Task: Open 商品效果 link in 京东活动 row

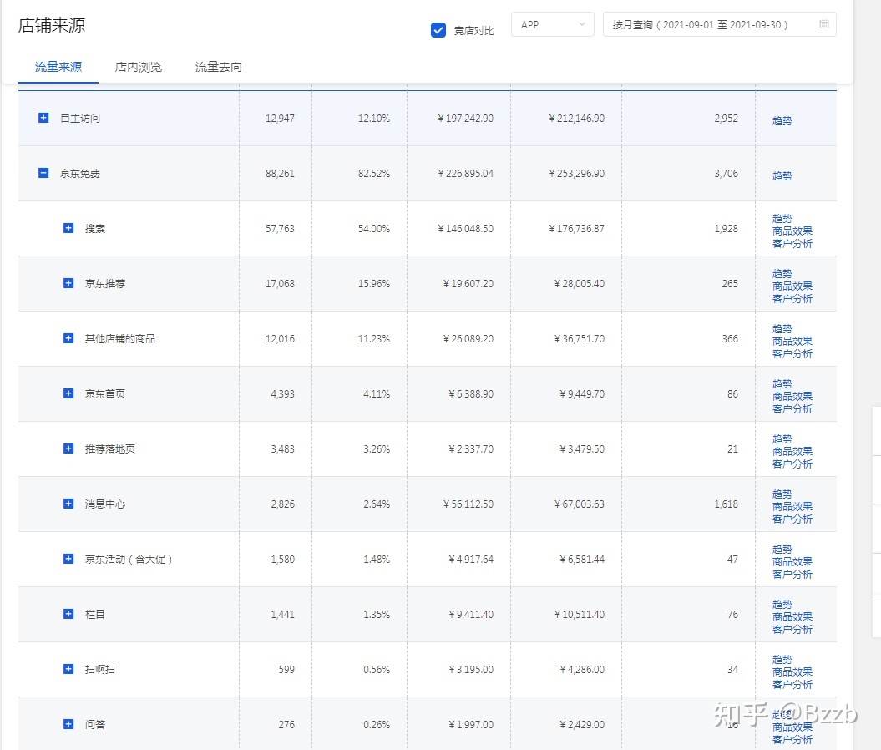Action: point(792,561)
